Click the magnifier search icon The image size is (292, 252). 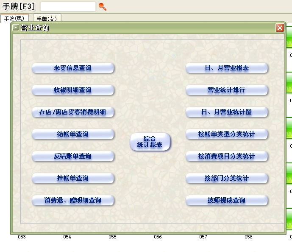point(102,6)
